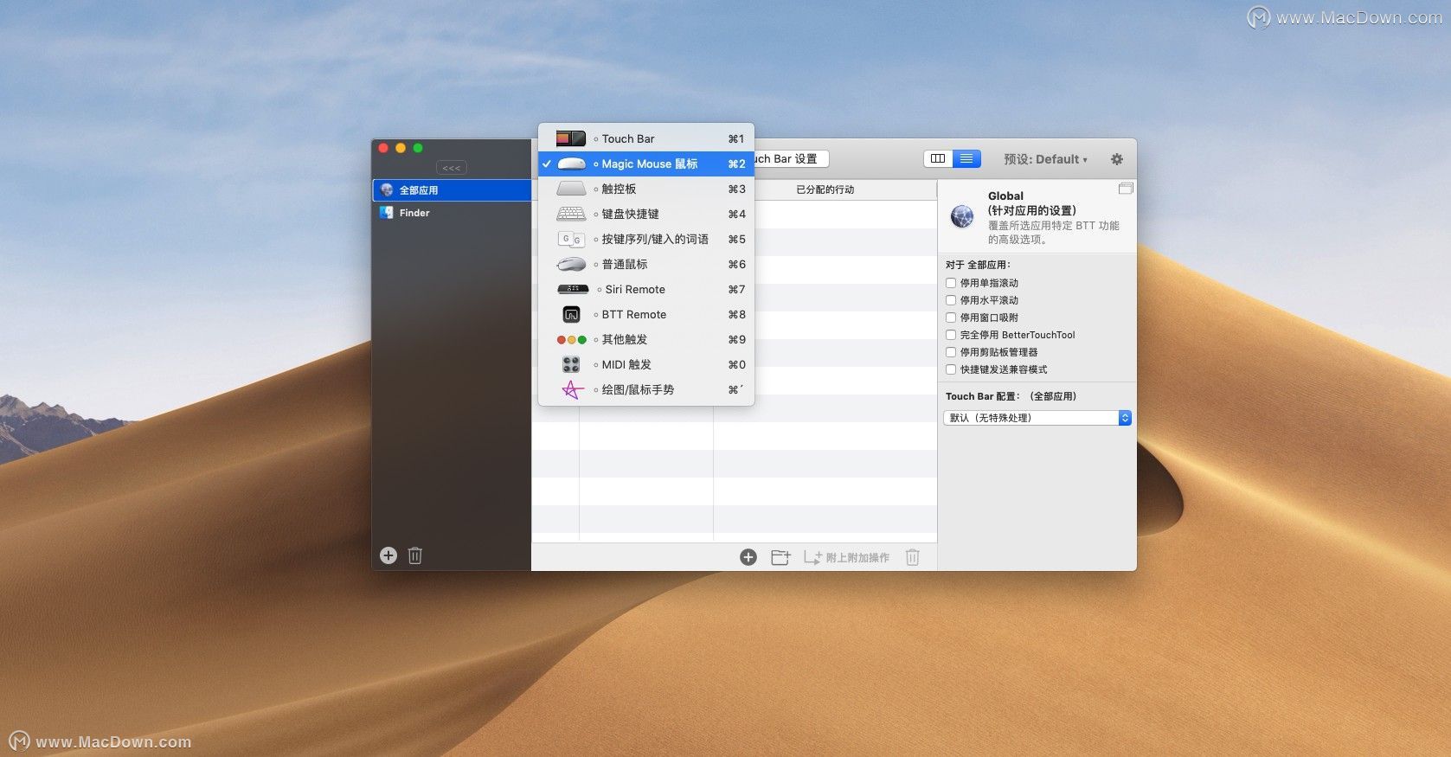The width and height of the screenshot is (1451, 757).
Task: Select 普通鼠标 menu entry
Action: click(646, 264)
